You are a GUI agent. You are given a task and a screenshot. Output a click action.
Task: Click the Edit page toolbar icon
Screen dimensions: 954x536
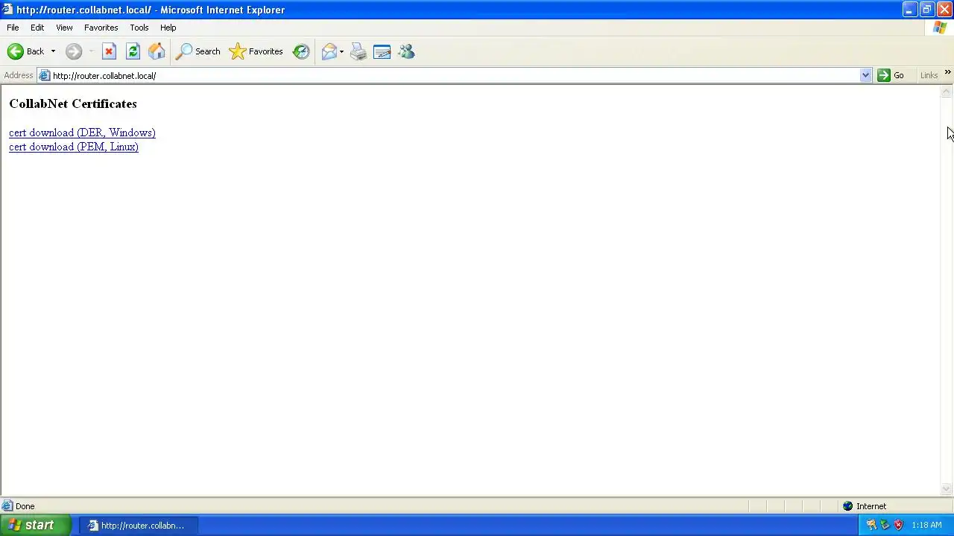pyautogui.click(x=382, y=51)
